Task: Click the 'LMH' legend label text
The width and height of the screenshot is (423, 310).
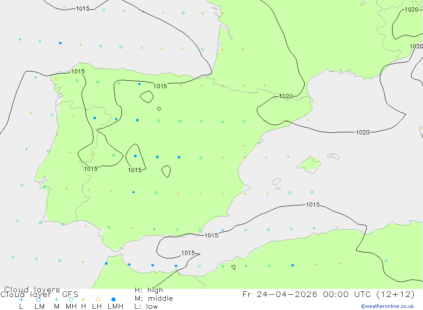Action: [x=115, y=307]
